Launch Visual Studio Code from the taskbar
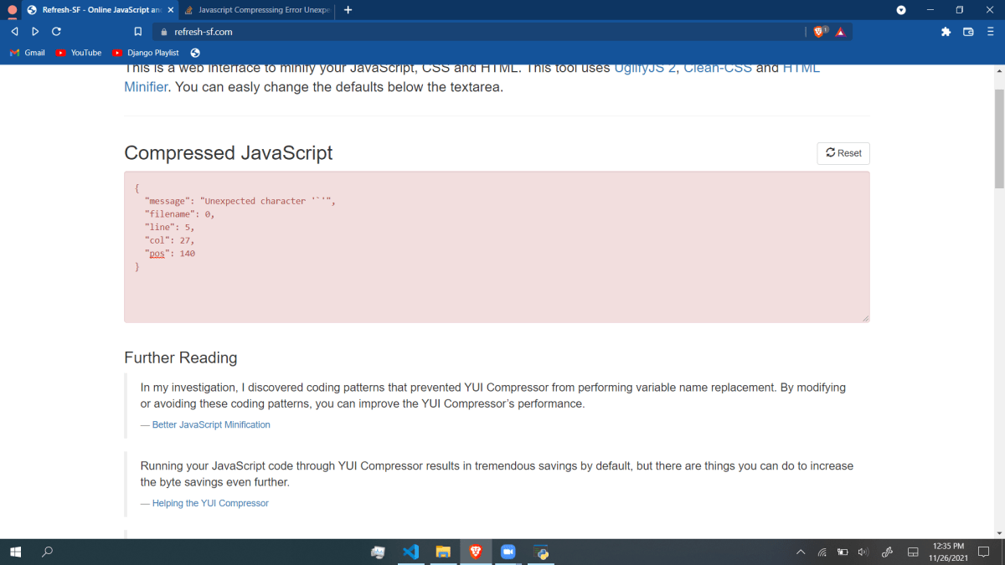This screenshot has height=565, width=1005. coord(410,552)
